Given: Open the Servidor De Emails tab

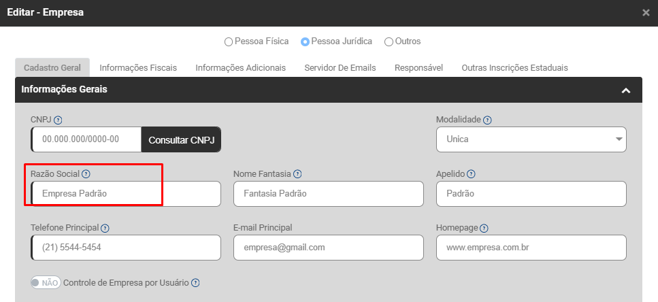Looking at the screenshot, I should (340, 68).
